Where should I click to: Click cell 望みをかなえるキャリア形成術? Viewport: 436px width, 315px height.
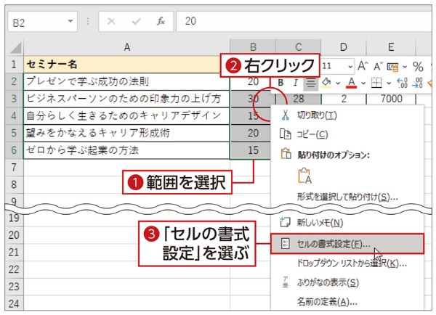point(126,133)
